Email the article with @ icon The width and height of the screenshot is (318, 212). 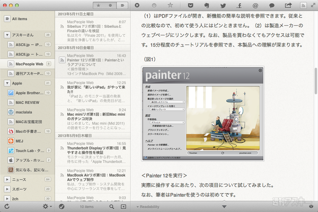[255, 5]
